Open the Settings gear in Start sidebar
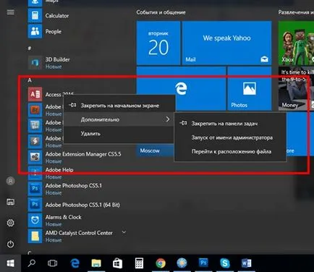The width and height of the screenshot is (314, 272). coord(10,223)
